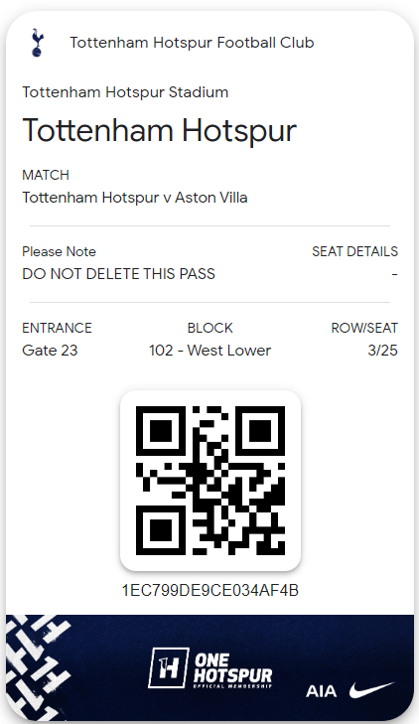This screenshot has width=419, height=724.
Task: Click the Tottenham Hotspur cockerel crest icon
Action: [37, 43]
